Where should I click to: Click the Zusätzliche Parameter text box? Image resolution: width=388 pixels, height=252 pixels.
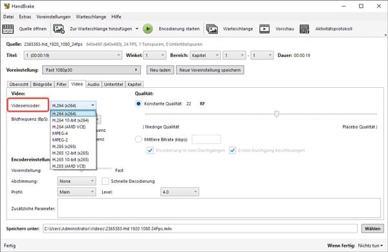click(219, 208)
